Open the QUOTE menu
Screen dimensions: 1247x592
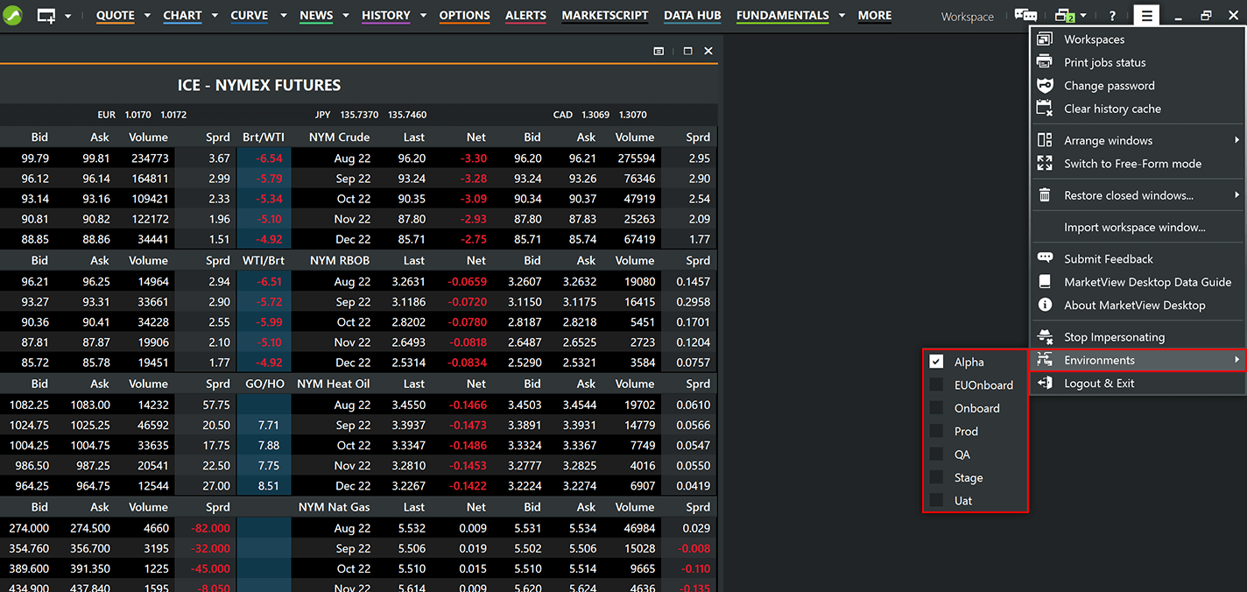[116, 16]
